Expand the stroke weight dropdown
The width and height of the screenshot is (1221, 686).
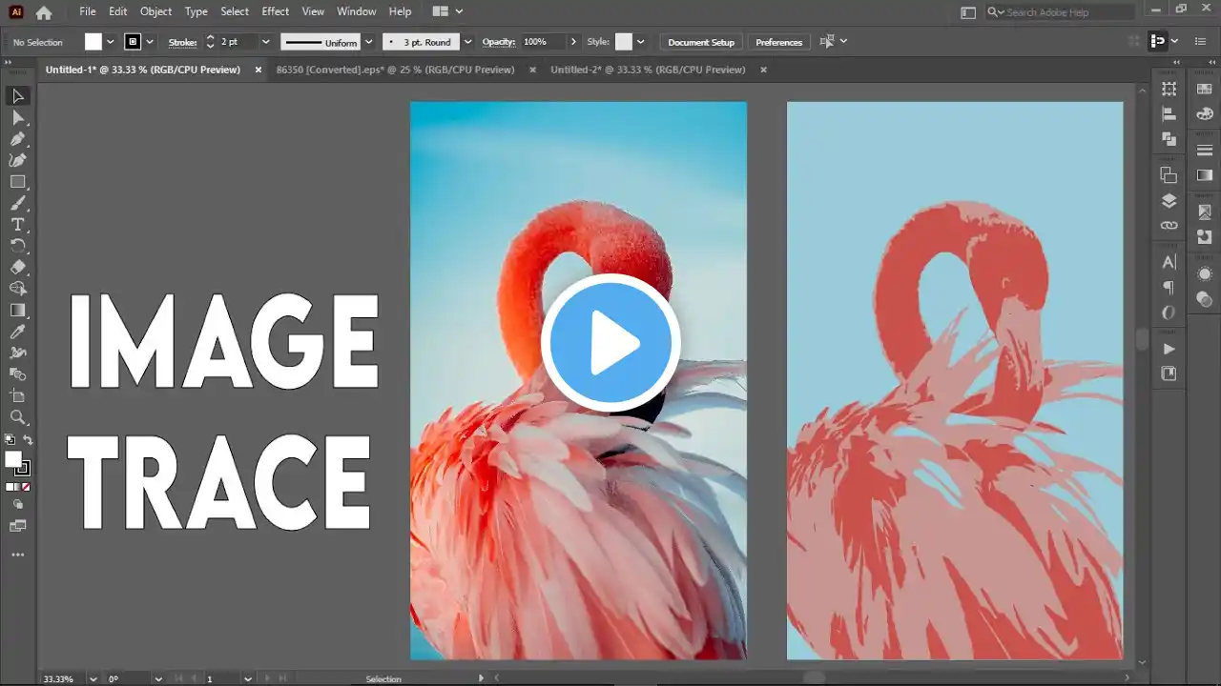[265, 42]
